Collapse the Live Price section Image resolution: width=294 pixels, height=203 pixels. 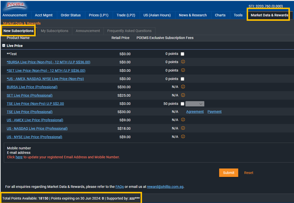coord(4,46)
